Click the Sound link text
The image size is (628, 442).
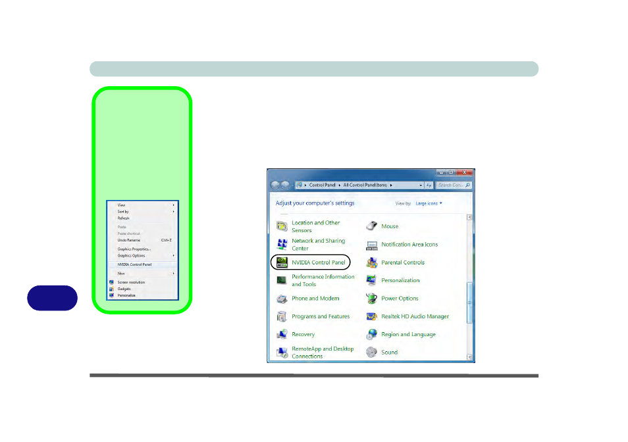coord(389,353)
